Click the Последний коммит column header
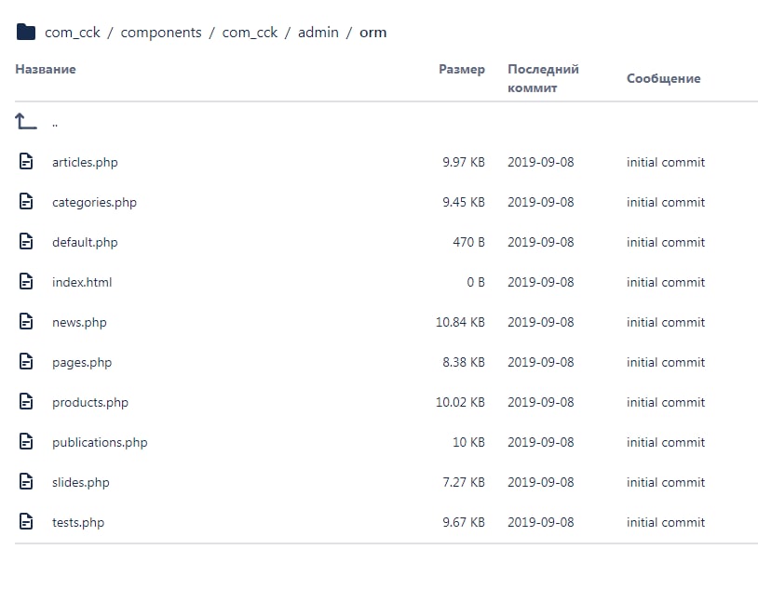 click(x=543, y=78)
